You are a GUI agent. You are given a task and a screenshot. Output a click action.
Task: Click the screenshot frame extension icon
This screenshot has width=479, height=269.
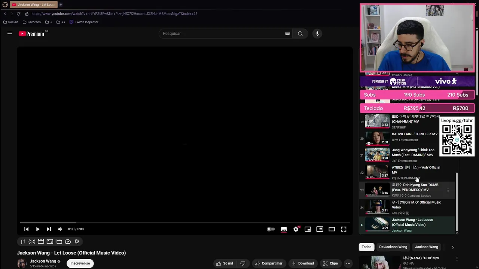tap(50, 241)
